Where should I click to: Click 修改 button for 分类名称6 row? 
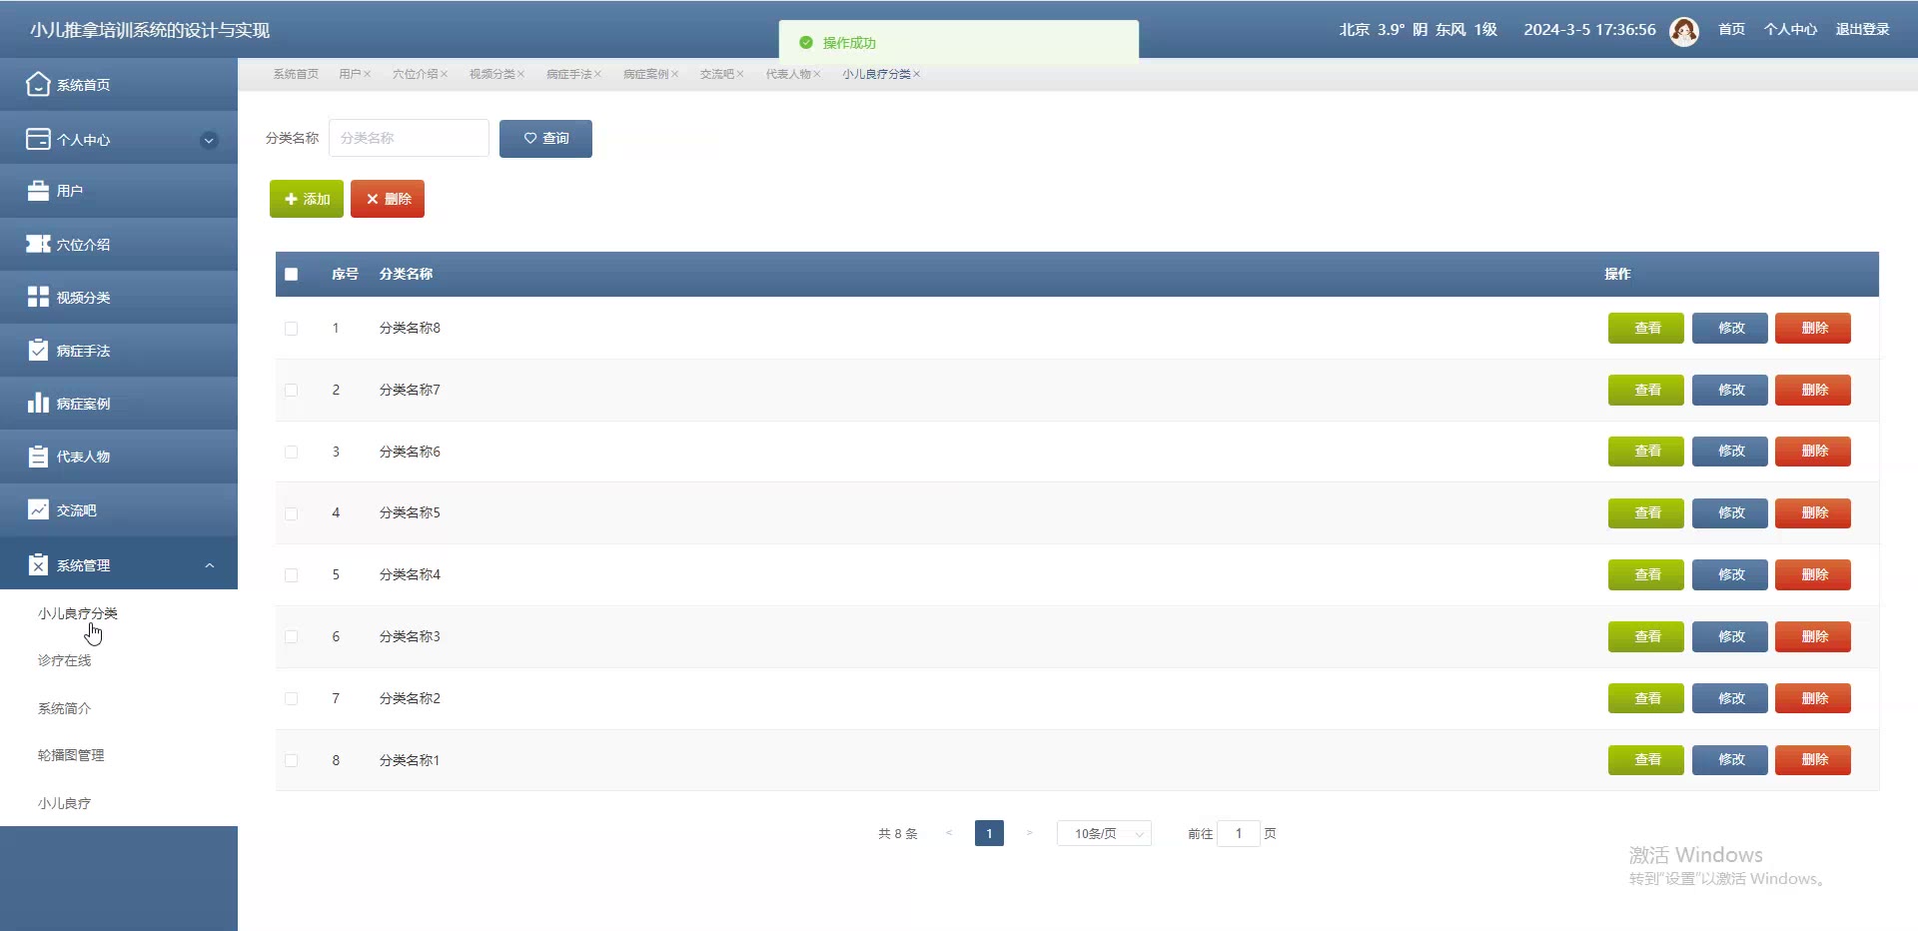(1730, 452)
